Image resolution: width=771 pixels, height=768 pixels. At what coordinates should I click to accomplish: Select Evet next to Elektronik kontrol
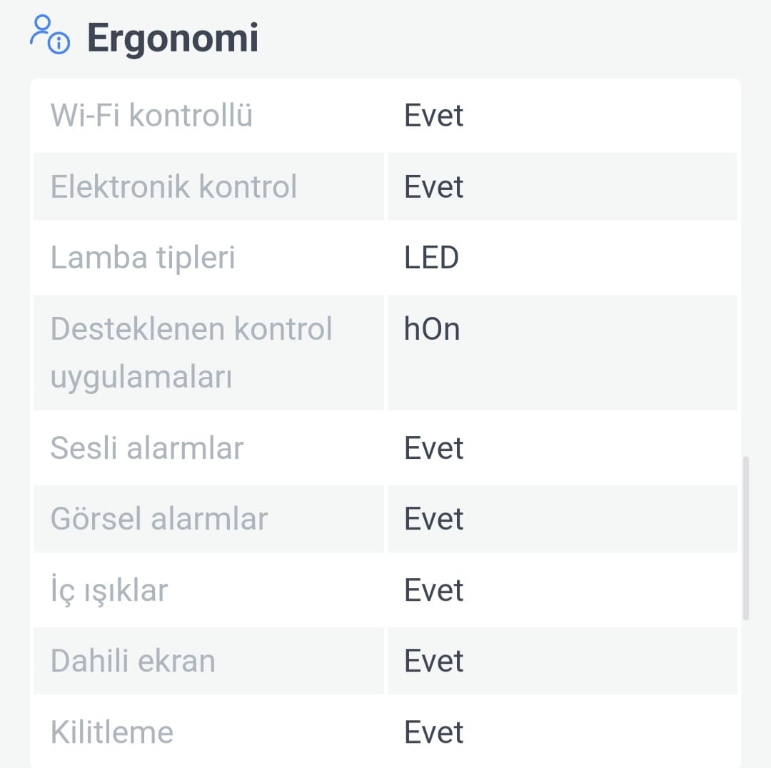pyautogui.click(x=433, y=187)
